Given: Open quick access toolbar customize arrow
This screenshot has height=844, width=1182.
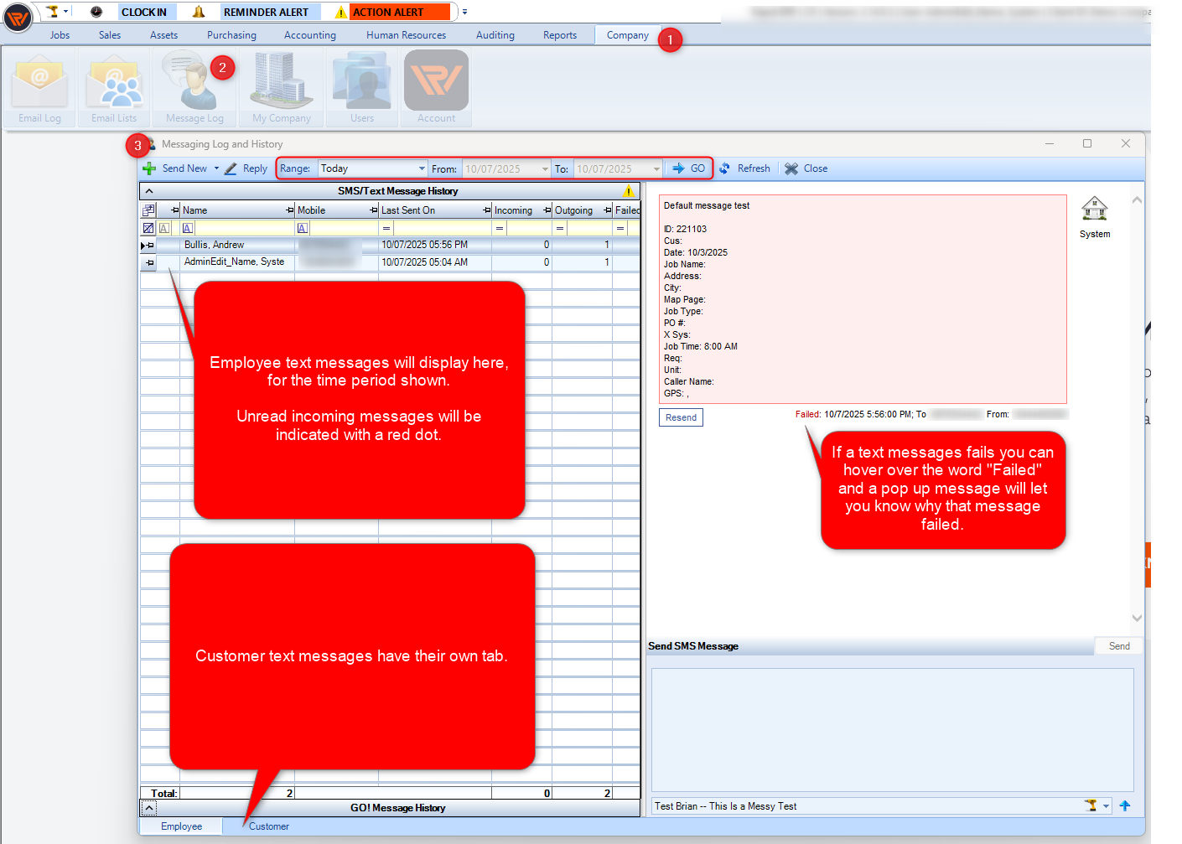Looking at the screenshot, I should [464, 12].
